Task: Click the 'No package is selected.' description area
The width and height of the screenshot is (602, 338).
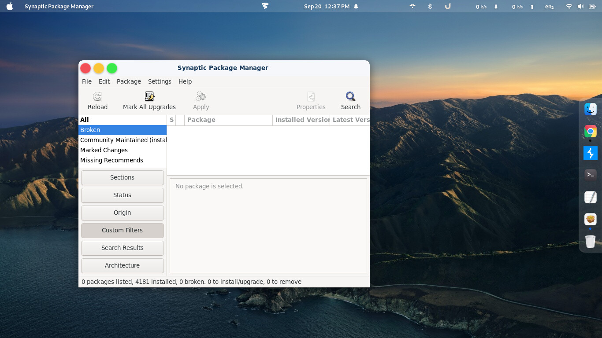Action: [x=268, y=226]
